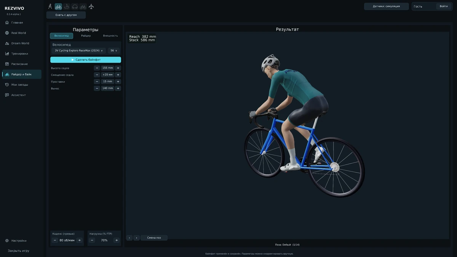Open Расписание in the sidebar
The height and width of the screenshot is (257, 457).
pos(21,64)
